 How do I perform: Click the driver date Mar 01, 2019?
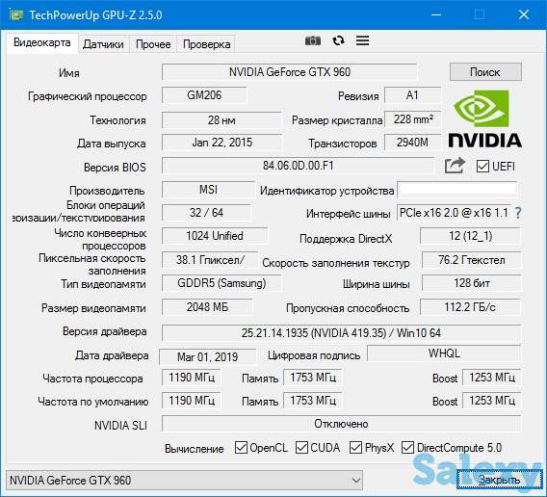tap(208, 357)
